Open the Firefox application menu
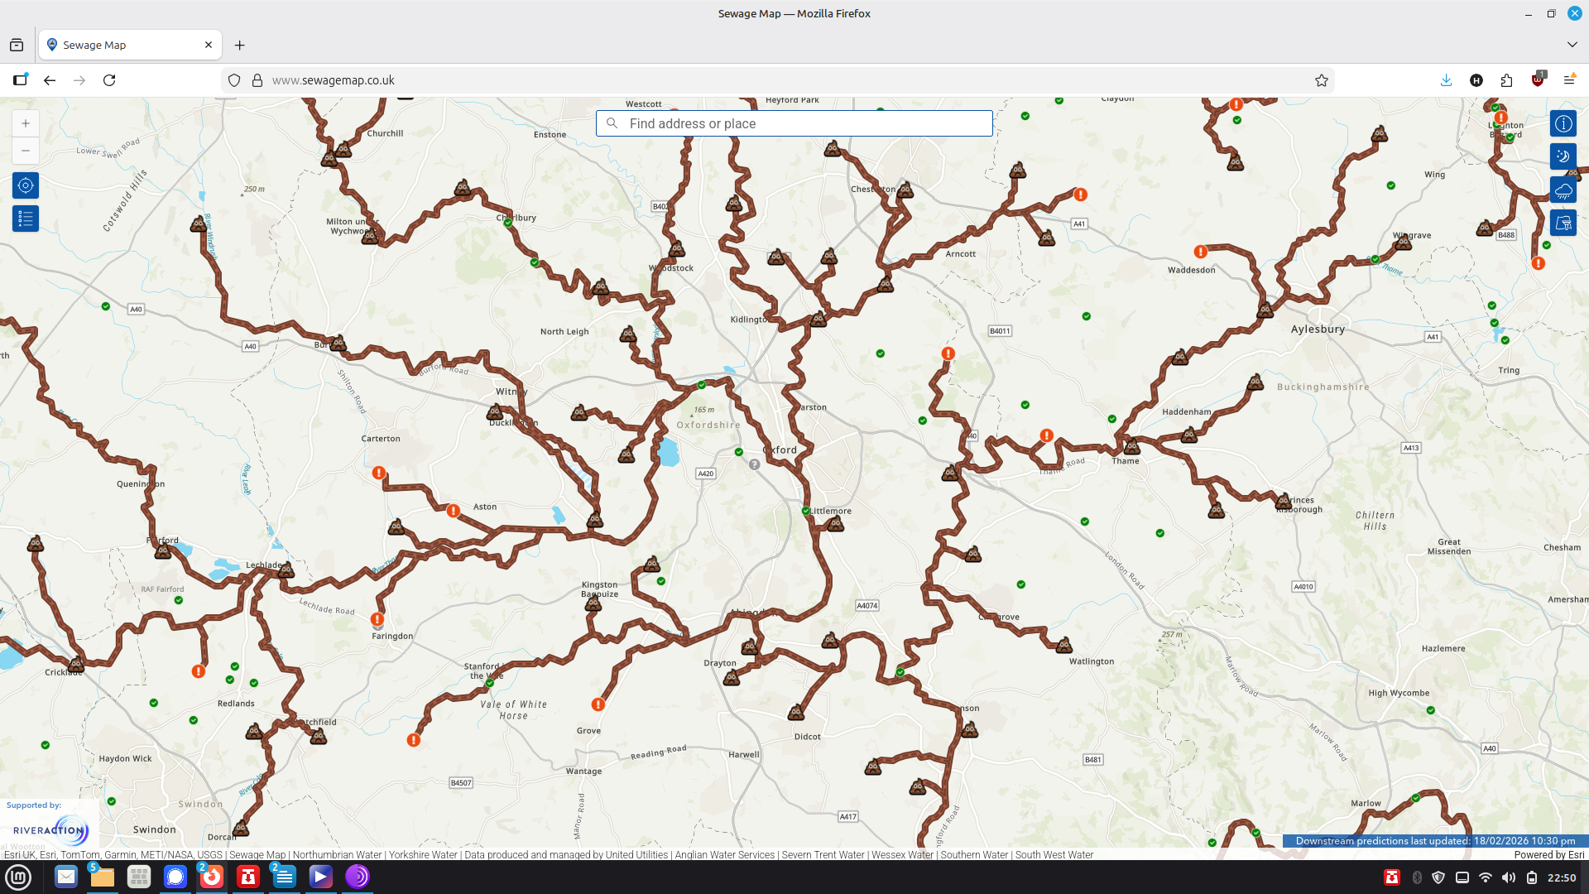Image resolution: width=1589 pixels, height=894 pixels. point(1569,80)
